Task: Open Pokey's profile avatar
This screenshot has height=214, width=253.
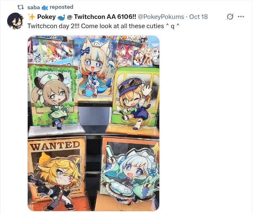Action: 15,21
